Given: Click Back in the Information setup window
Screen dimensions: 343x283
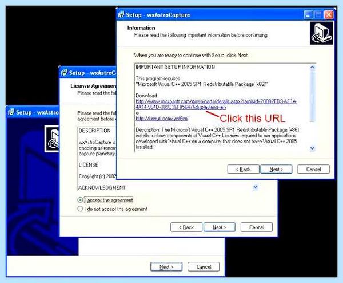Looking at the screenshot, I should coord(244,169).
